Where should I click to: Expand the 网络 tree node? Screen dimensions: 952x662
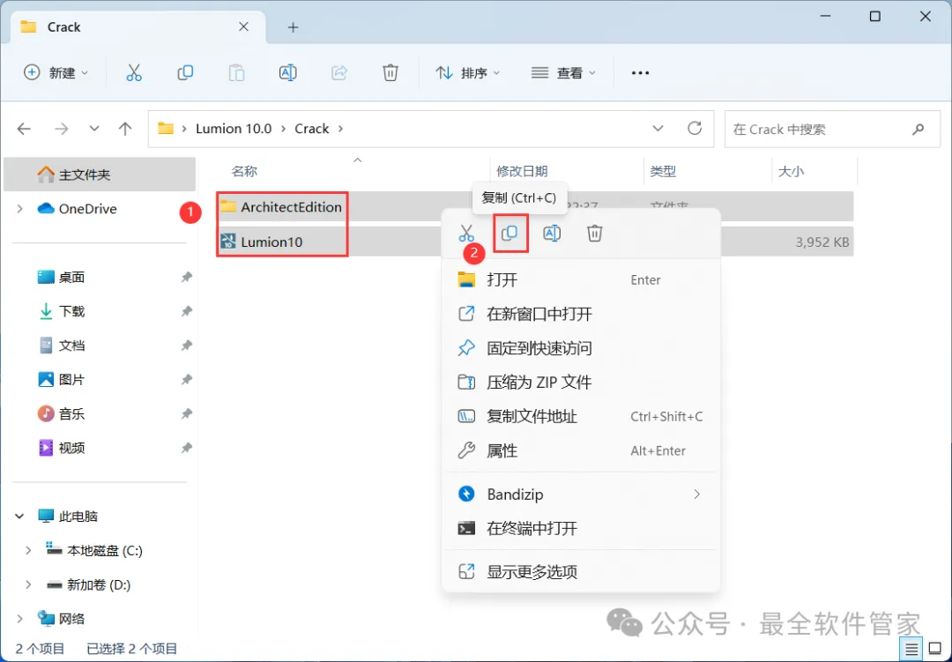(x=20, y=619)
